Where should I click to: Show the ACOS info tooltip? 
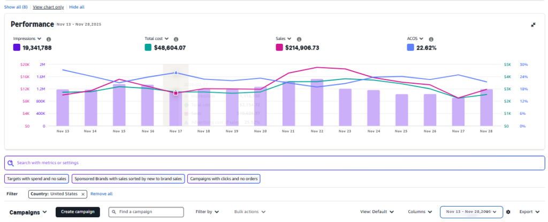point(431,39)
